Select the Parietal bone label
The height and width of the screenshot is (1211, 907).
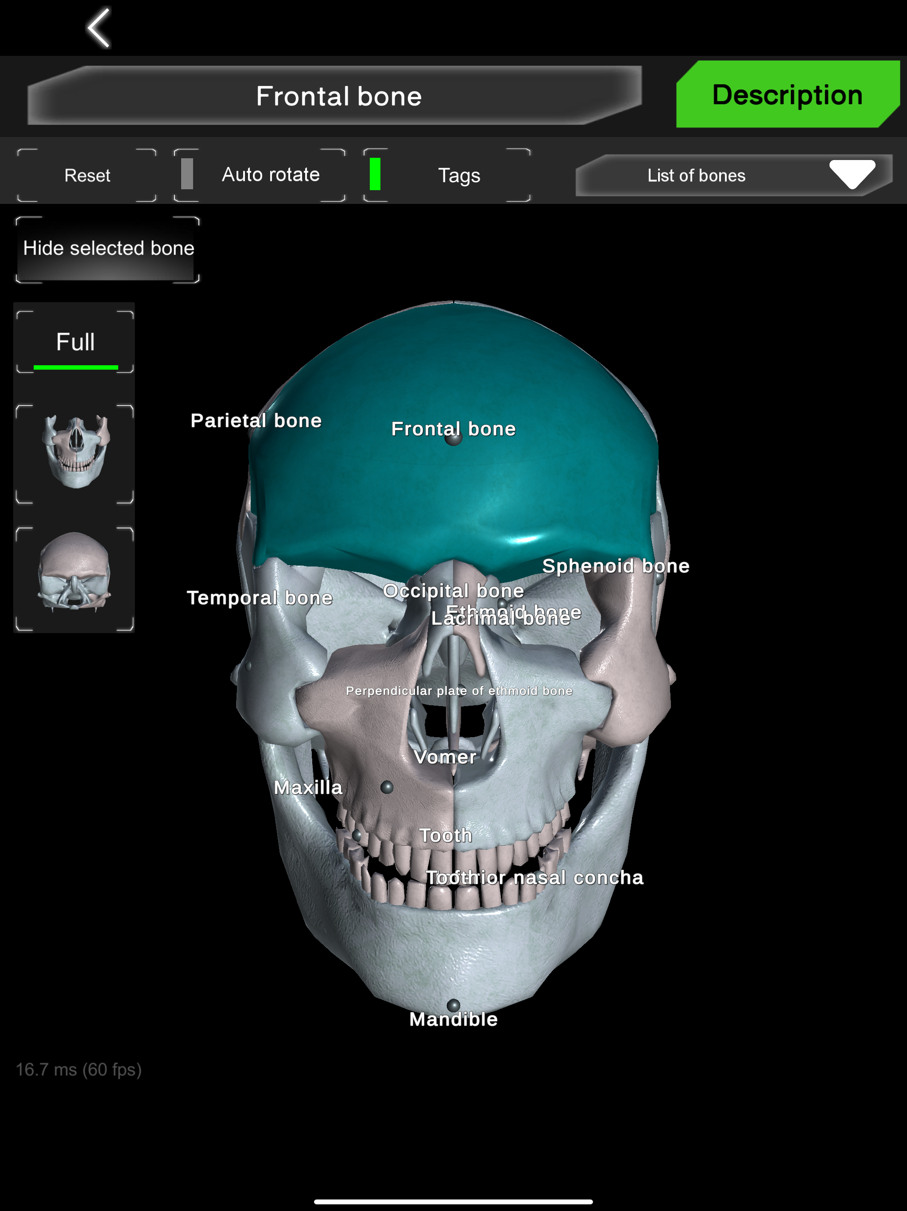256,421
